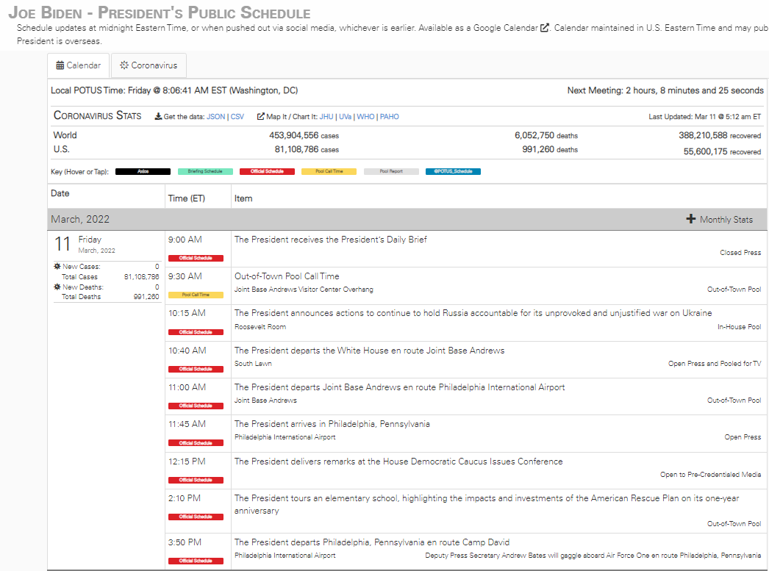Click 'Open Press and Pooled for TV' label
The height and width of the screenshot is (571, 769).
coord(715,364)
